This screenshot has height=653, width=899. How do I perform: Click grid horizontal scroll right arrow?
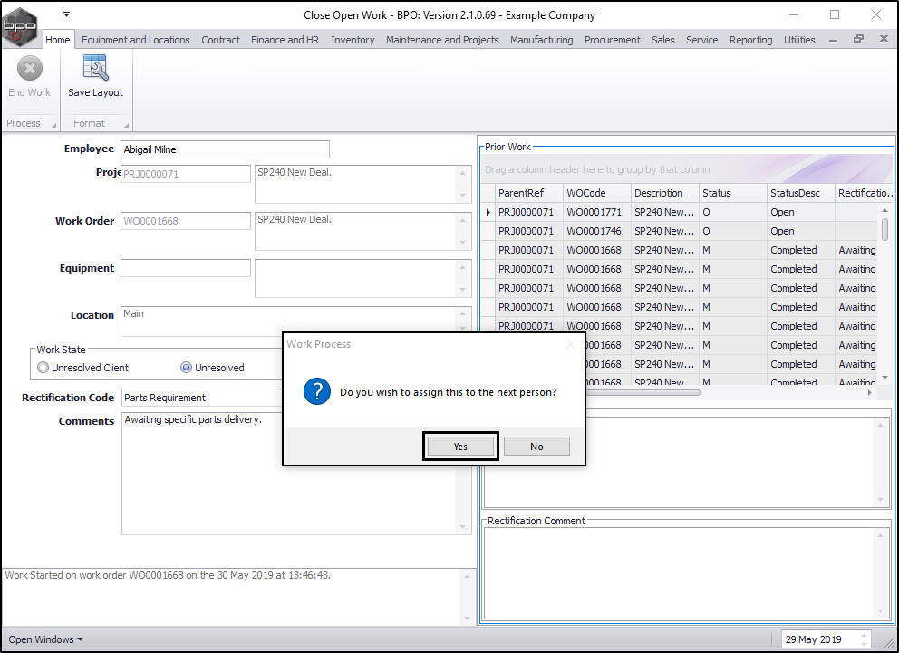[870, 392]
